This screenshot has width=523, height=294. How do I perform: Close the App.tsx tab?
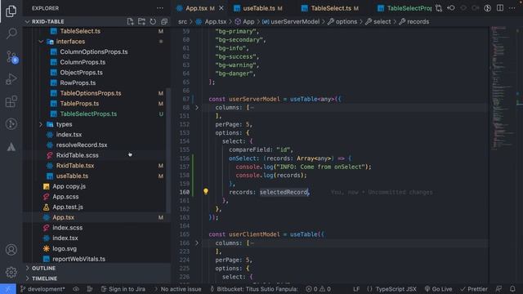(x=221, y=8)
